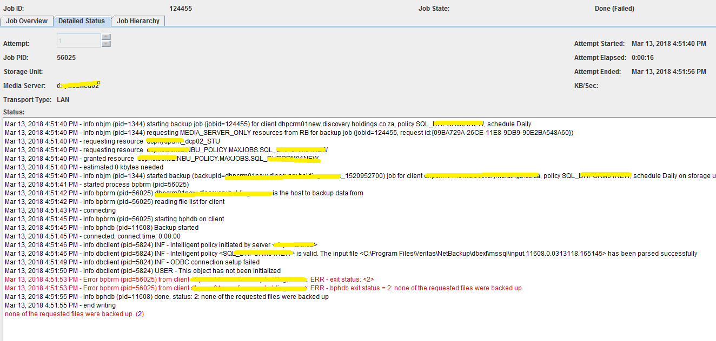Click the Job ID value 124455

[181, 9]
